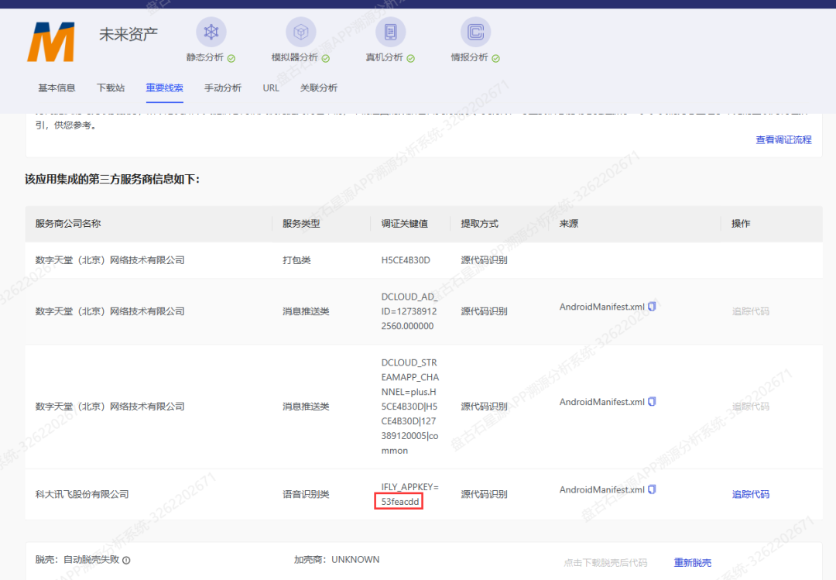Select the key value H5CE4B30D
The image size is (836, 580).
tap(405, 260)
